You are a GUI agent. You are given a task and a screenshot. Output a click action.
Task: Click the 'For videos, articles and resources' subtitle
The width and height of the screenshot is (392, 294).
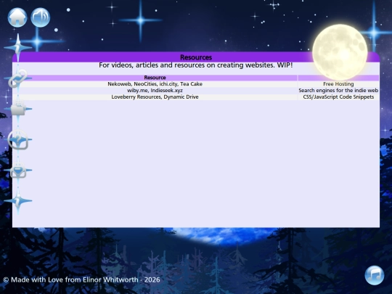[196, 65]
